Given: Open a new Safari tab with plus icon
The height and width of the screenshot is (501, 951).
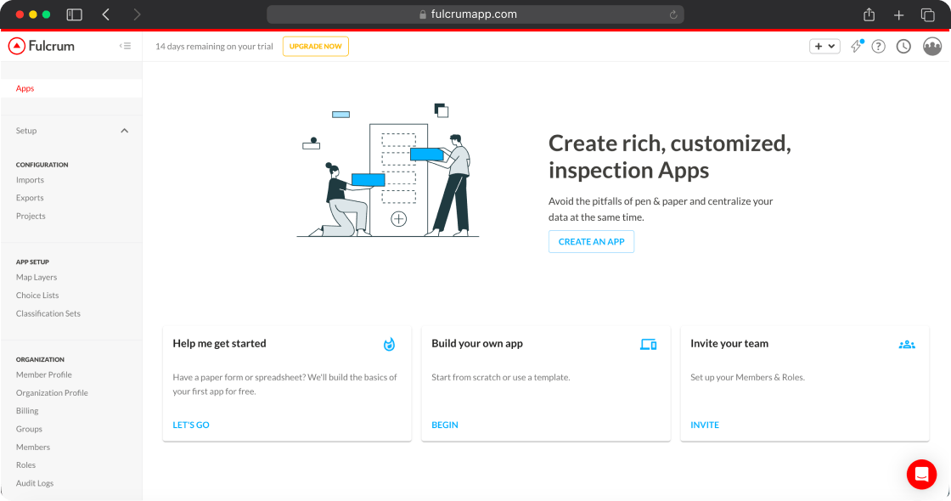Looking at the screenshot, I should (x=899, y=14).
